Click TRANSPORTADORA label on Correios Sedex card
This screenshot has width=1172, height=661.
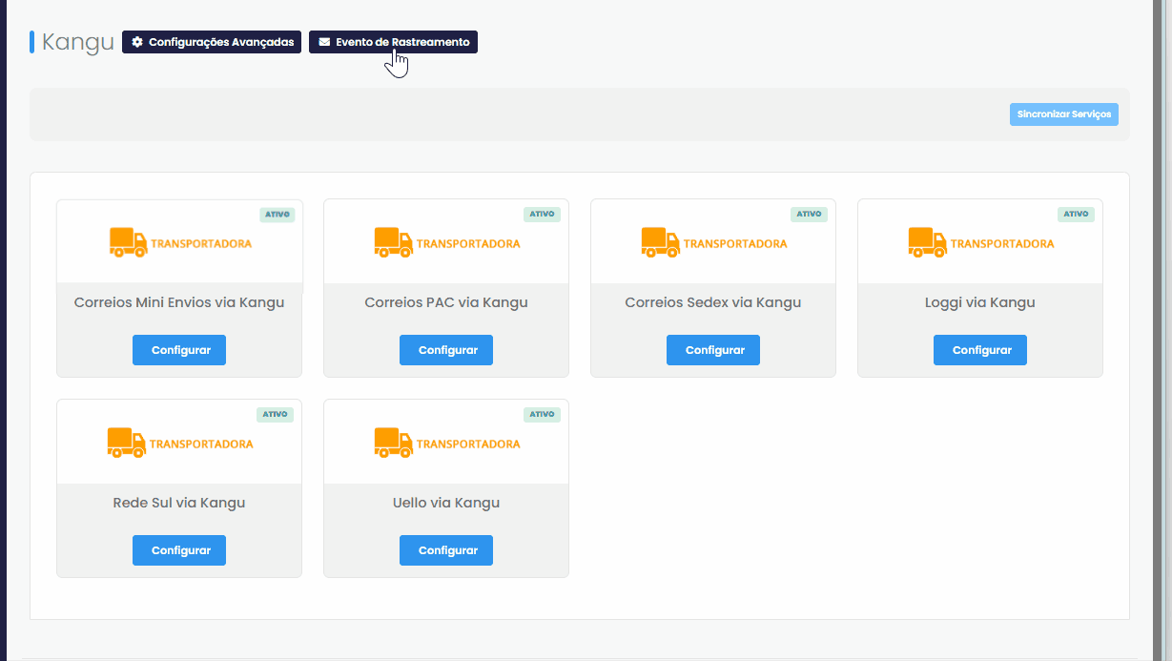(x=735, y=244)
